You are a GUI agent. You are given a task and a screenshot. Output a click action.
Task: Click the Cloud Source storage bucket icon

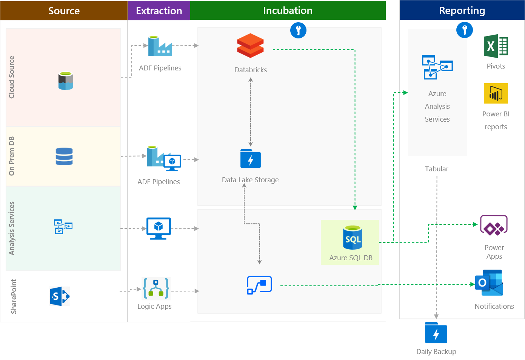(x=66, y=81)
